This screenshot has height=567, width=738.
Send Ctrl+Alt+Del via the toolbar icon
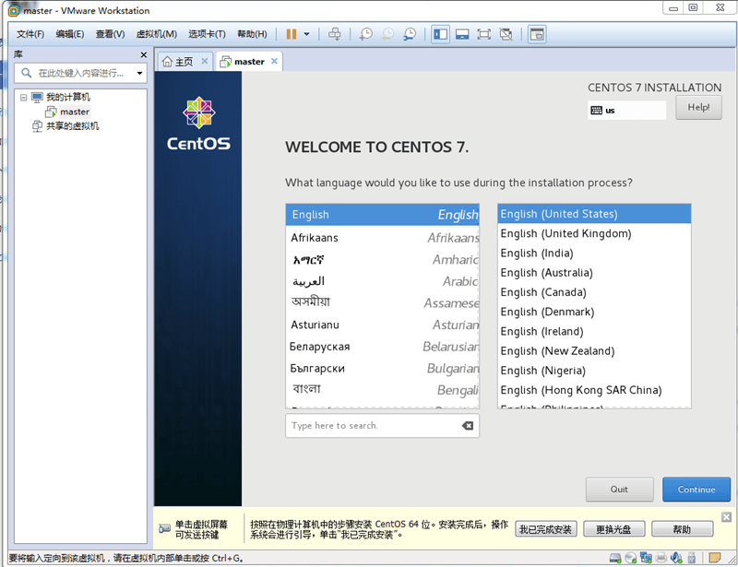pyautogui.click(x=335, y=34)
